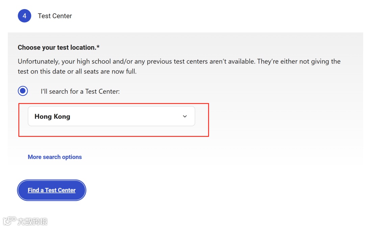Click the 'Hong Kong' text in the combo box
365x228 pixels.
click(52, 116)
